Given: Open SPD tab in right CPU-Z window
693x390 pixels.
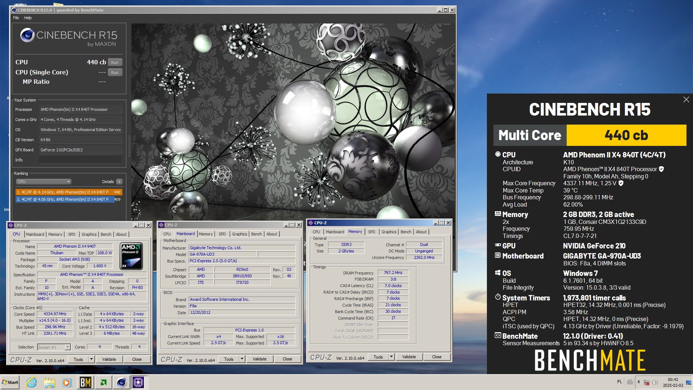Looking at the screenshot, I should [x=372, y=232].
